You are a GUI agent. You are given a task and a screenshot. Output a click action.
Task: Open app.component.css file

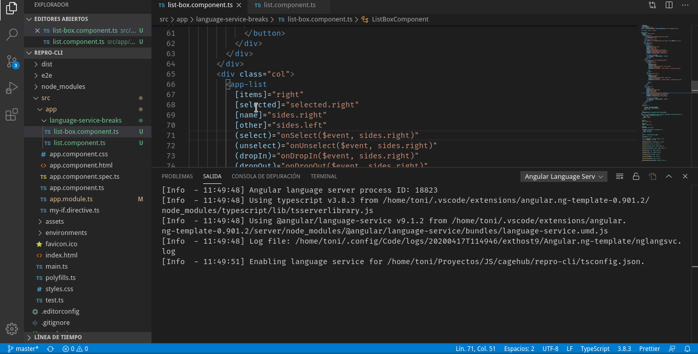tap(88, 154)
